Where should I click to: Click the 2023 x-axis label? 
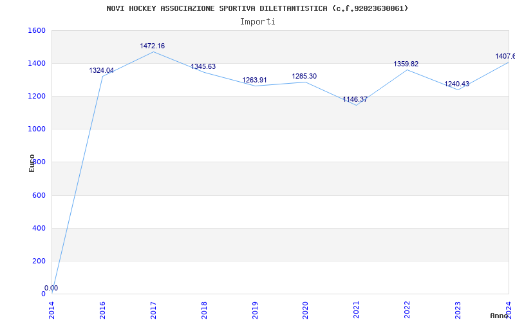pyautogui.click(x=458, y=310)
